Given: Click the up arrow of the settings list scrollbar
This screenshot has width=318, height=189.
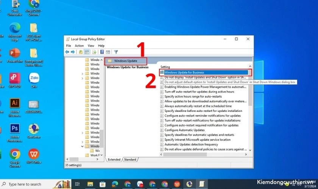Looking at the screenshot, I should pos(250,66).
